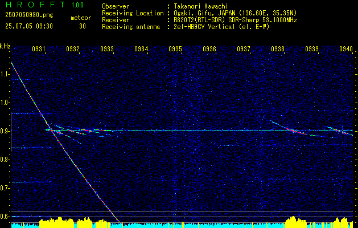Click the 0940 time marker
Screen dimensions: 358x228
coord(346,48)
